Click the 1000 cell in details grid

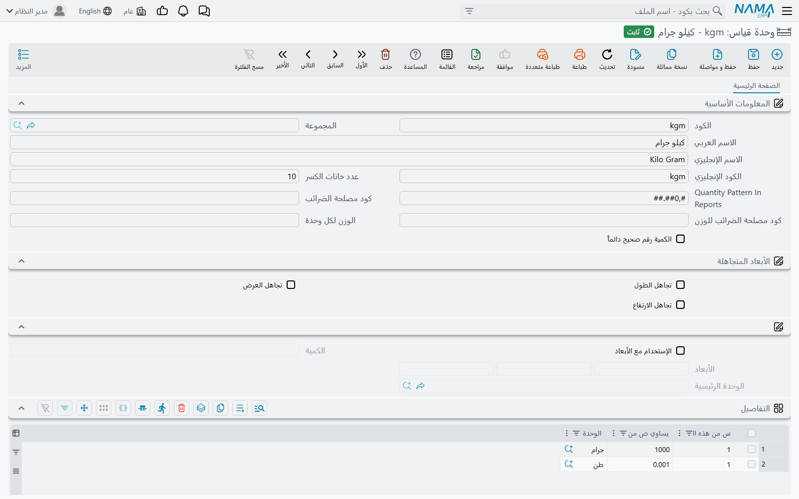click(640, 450)
